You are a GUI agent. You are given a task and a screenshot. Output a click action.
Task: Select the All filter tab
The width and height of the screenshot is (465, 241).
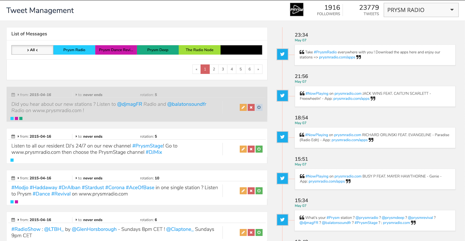32,50
